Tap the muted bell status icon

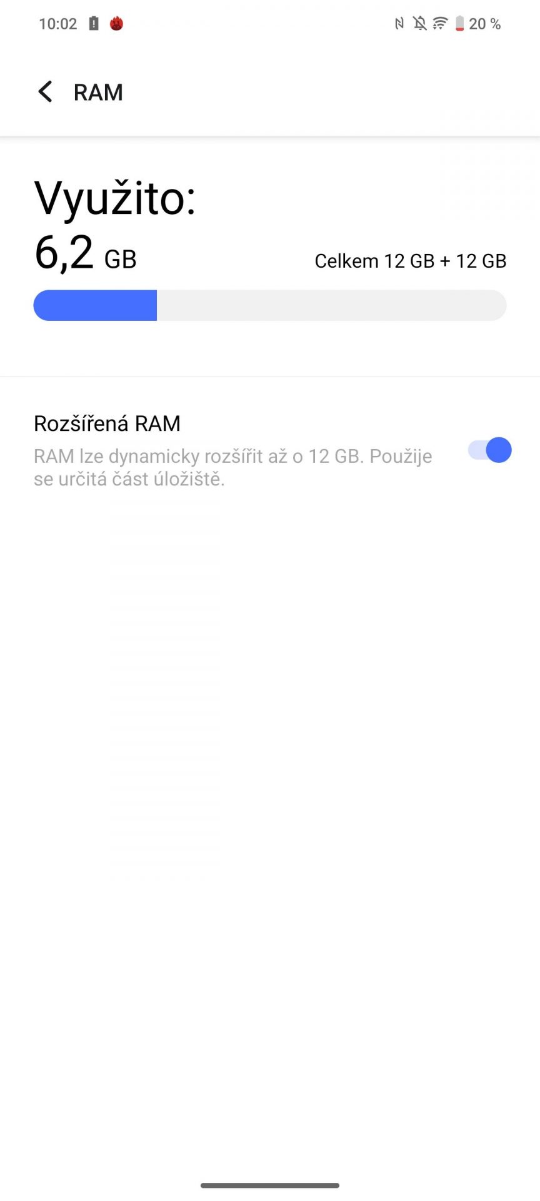coord(420,24)
